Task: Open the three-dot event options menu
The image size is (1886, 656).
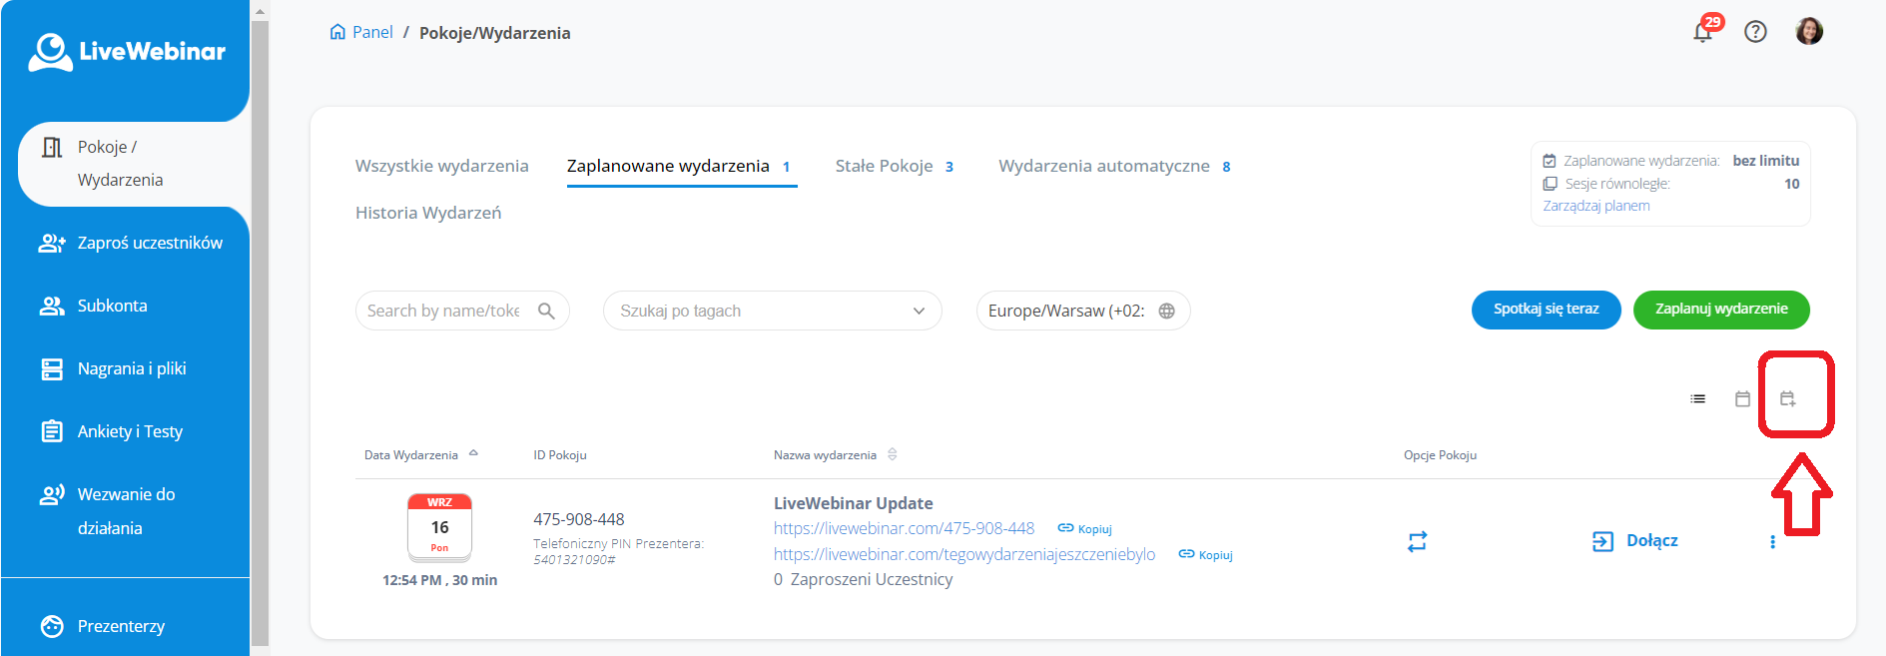Action: tap(1772, 541)
